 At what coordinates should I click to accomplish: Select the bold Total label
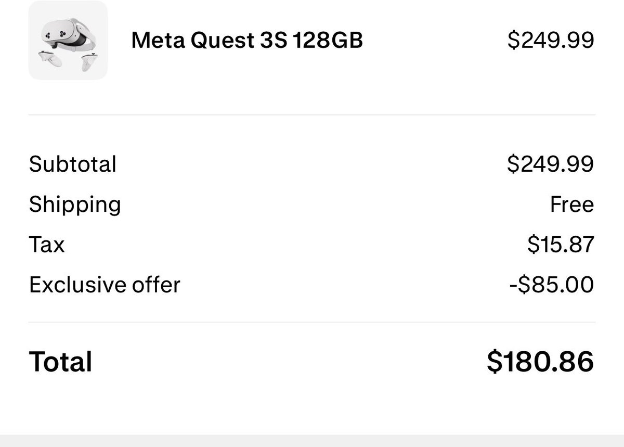point(61,361)
